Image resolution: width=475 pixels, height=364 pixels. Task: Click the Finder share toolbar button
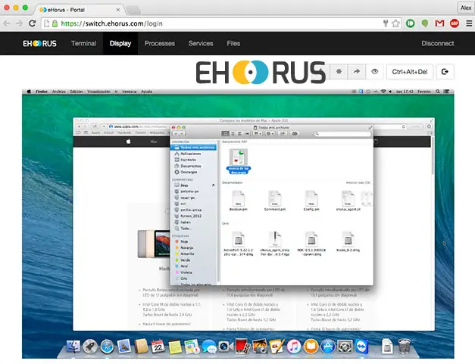tap(283, 134)
